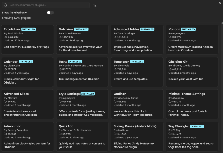Image resolution: width=223 pixels, height=153 pixels.
Task: Select the Admonition plugin title
Action: (13, 126)
